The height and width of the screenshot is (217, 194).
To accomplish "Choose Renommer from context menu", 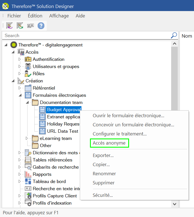I will (134, 174).
